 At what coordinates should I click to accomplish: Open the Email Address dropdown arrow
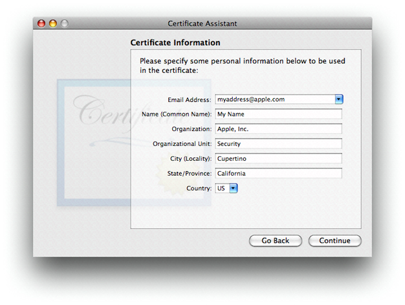pyautogui.click(x=339, y=100)
